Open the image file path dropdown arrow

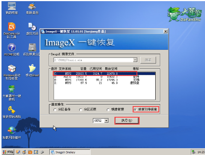(x=135, y=60)
